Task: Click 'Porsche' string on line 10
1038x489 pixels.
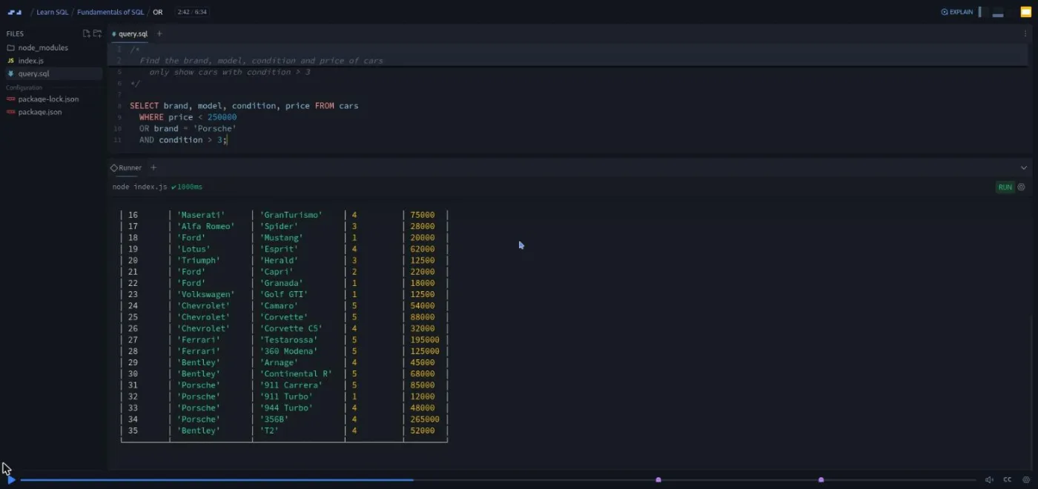Action: 215,128
